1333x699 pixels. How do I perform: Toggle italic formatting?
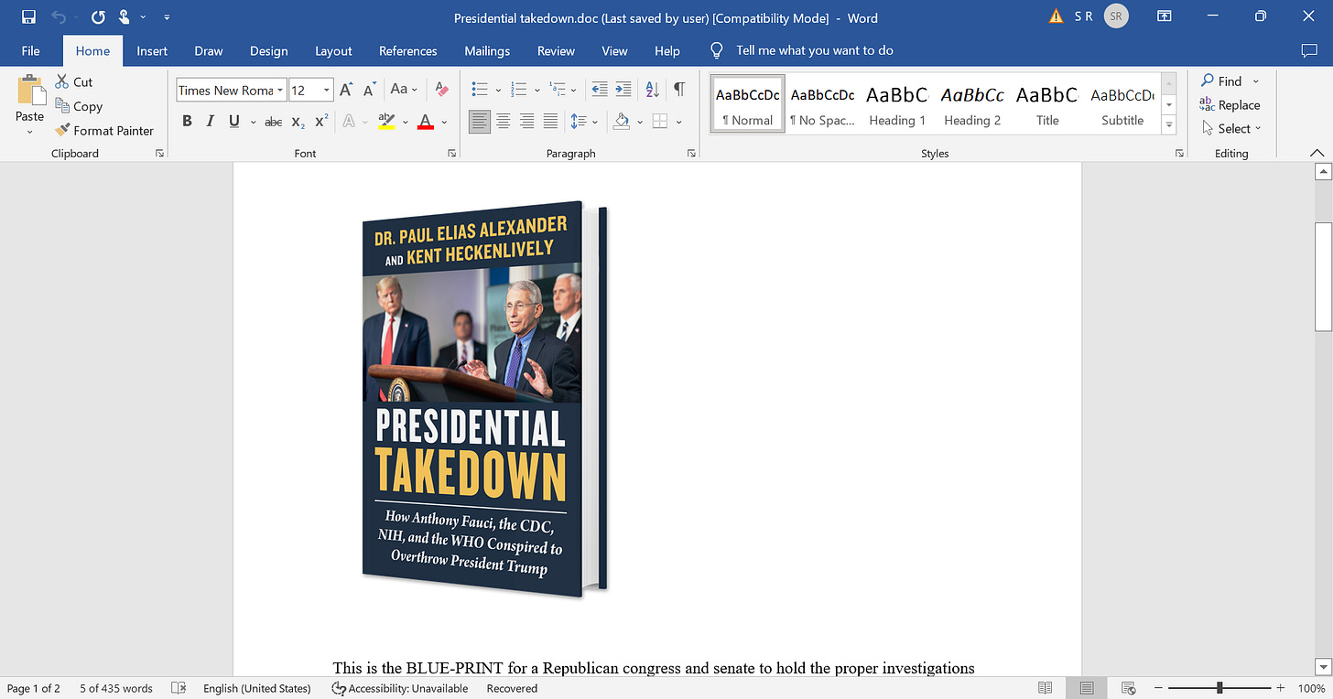click(x=211, y=122)
